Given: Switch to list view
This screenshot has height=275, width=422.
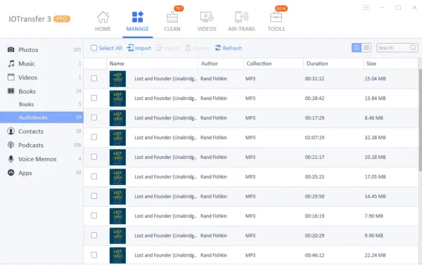Looking at the screenshot, I should 357,48.
